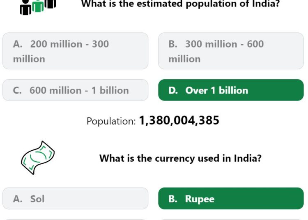Click the population figure 1,380,004,385

coord(179,120)
